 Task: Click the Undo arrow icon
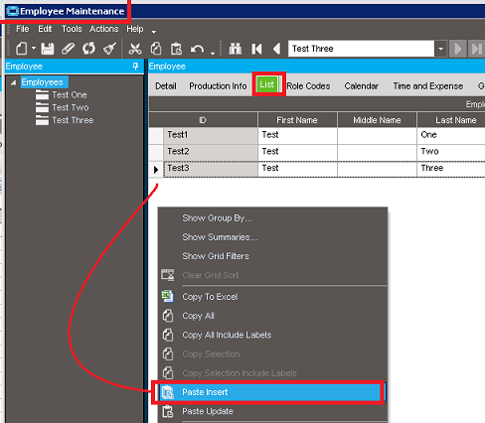197,49
